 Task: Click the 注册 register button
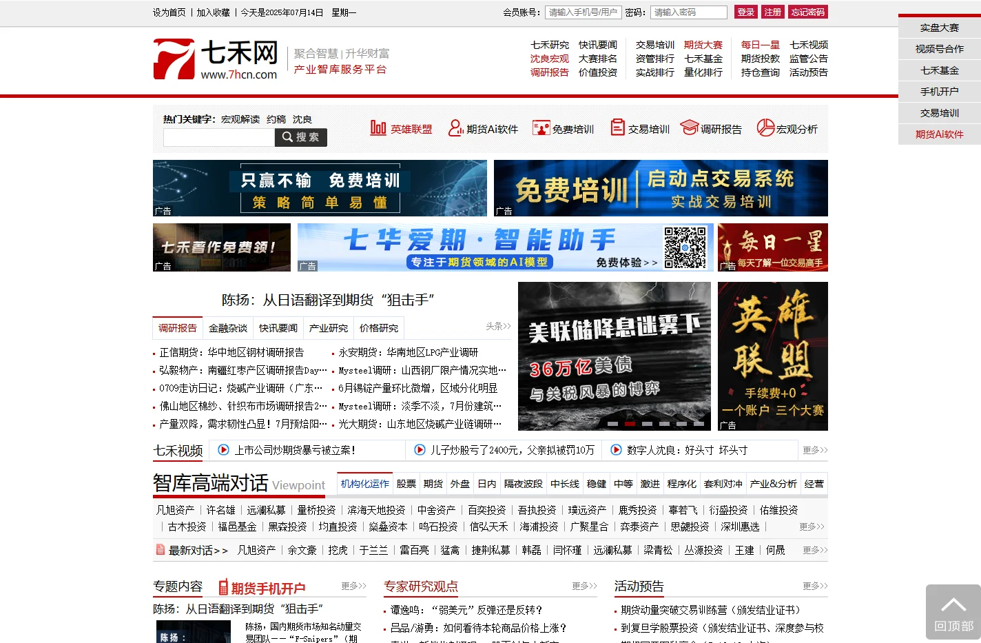(773, 12)
